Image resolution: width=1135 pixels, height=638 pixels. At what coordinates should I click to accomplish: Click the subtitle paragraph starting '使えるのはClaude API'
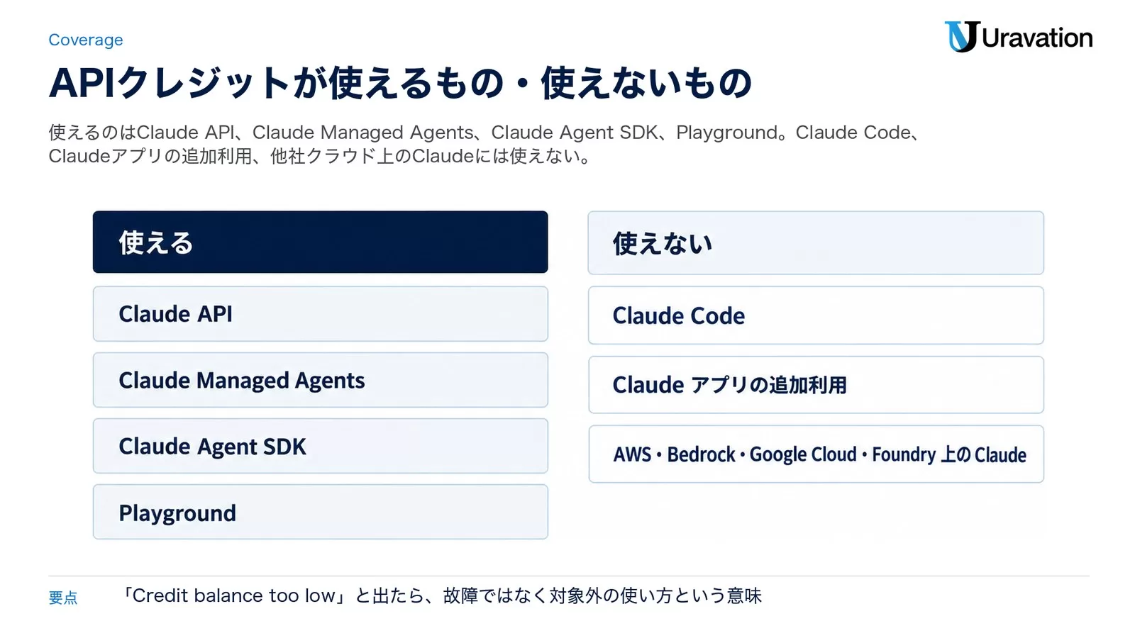click(x=486, y=144)
